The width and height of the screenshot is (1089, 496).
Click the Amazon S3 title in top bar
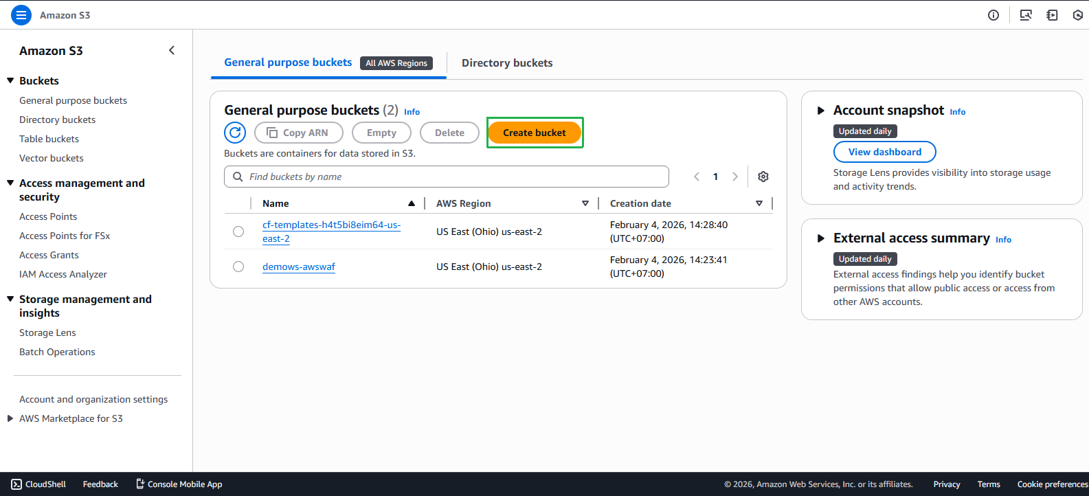65,15
